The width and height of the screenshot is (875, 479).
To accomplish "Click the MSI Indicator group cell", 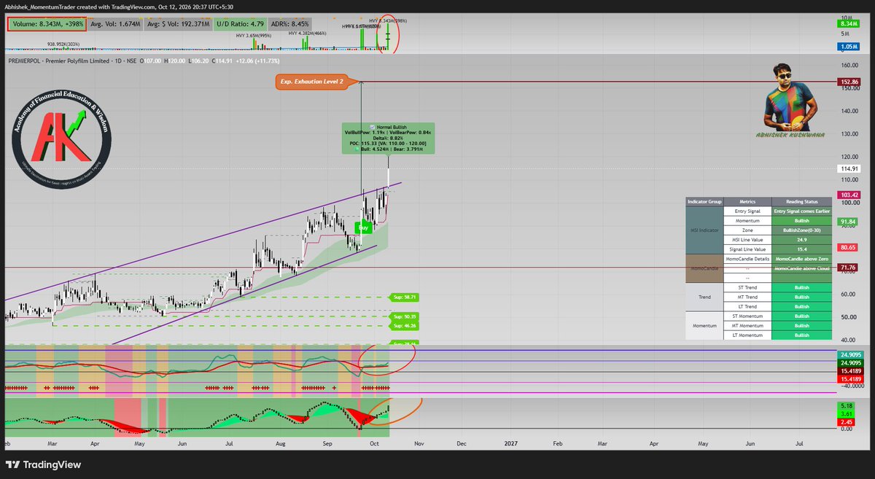I will point(704,230).
